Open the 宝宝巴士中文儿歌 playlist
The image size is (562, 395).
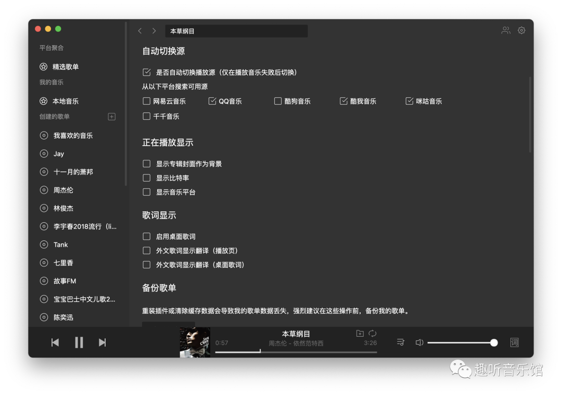[84, 299]
